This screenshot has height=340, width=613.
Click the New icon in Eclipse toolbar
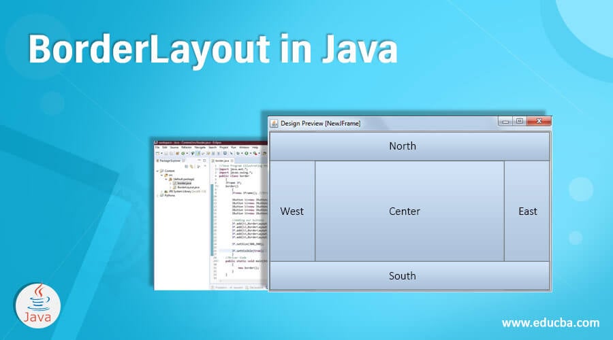coord(157,154)
